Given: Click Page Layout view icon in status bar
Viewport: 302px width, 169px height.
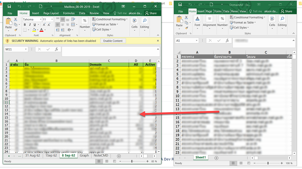Looking at the screenshot, I should pos(107,161).
